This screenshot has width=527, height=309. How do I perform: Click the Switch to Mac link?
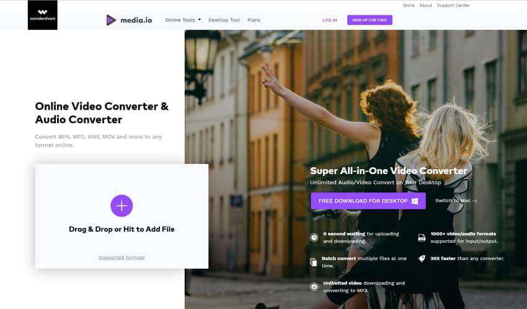point(456,201)
